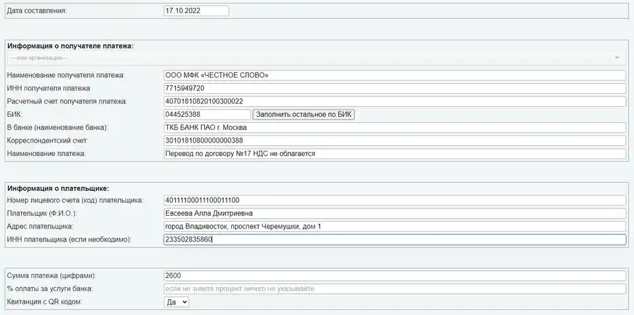Open the QR code receipt dropdown
This screenshot has width=634, height=315.
click(x=176, y=302)
